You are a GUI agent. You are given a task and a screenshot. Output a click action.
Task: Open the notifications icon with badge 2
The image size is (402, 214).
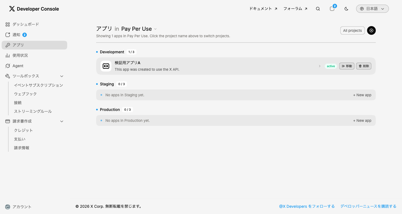(332, 9)
